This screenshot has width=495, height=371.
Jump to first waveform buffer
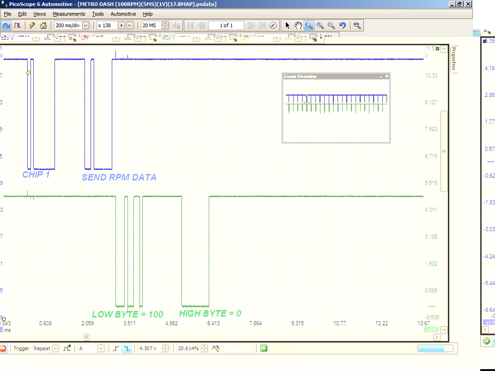[190, 25]
